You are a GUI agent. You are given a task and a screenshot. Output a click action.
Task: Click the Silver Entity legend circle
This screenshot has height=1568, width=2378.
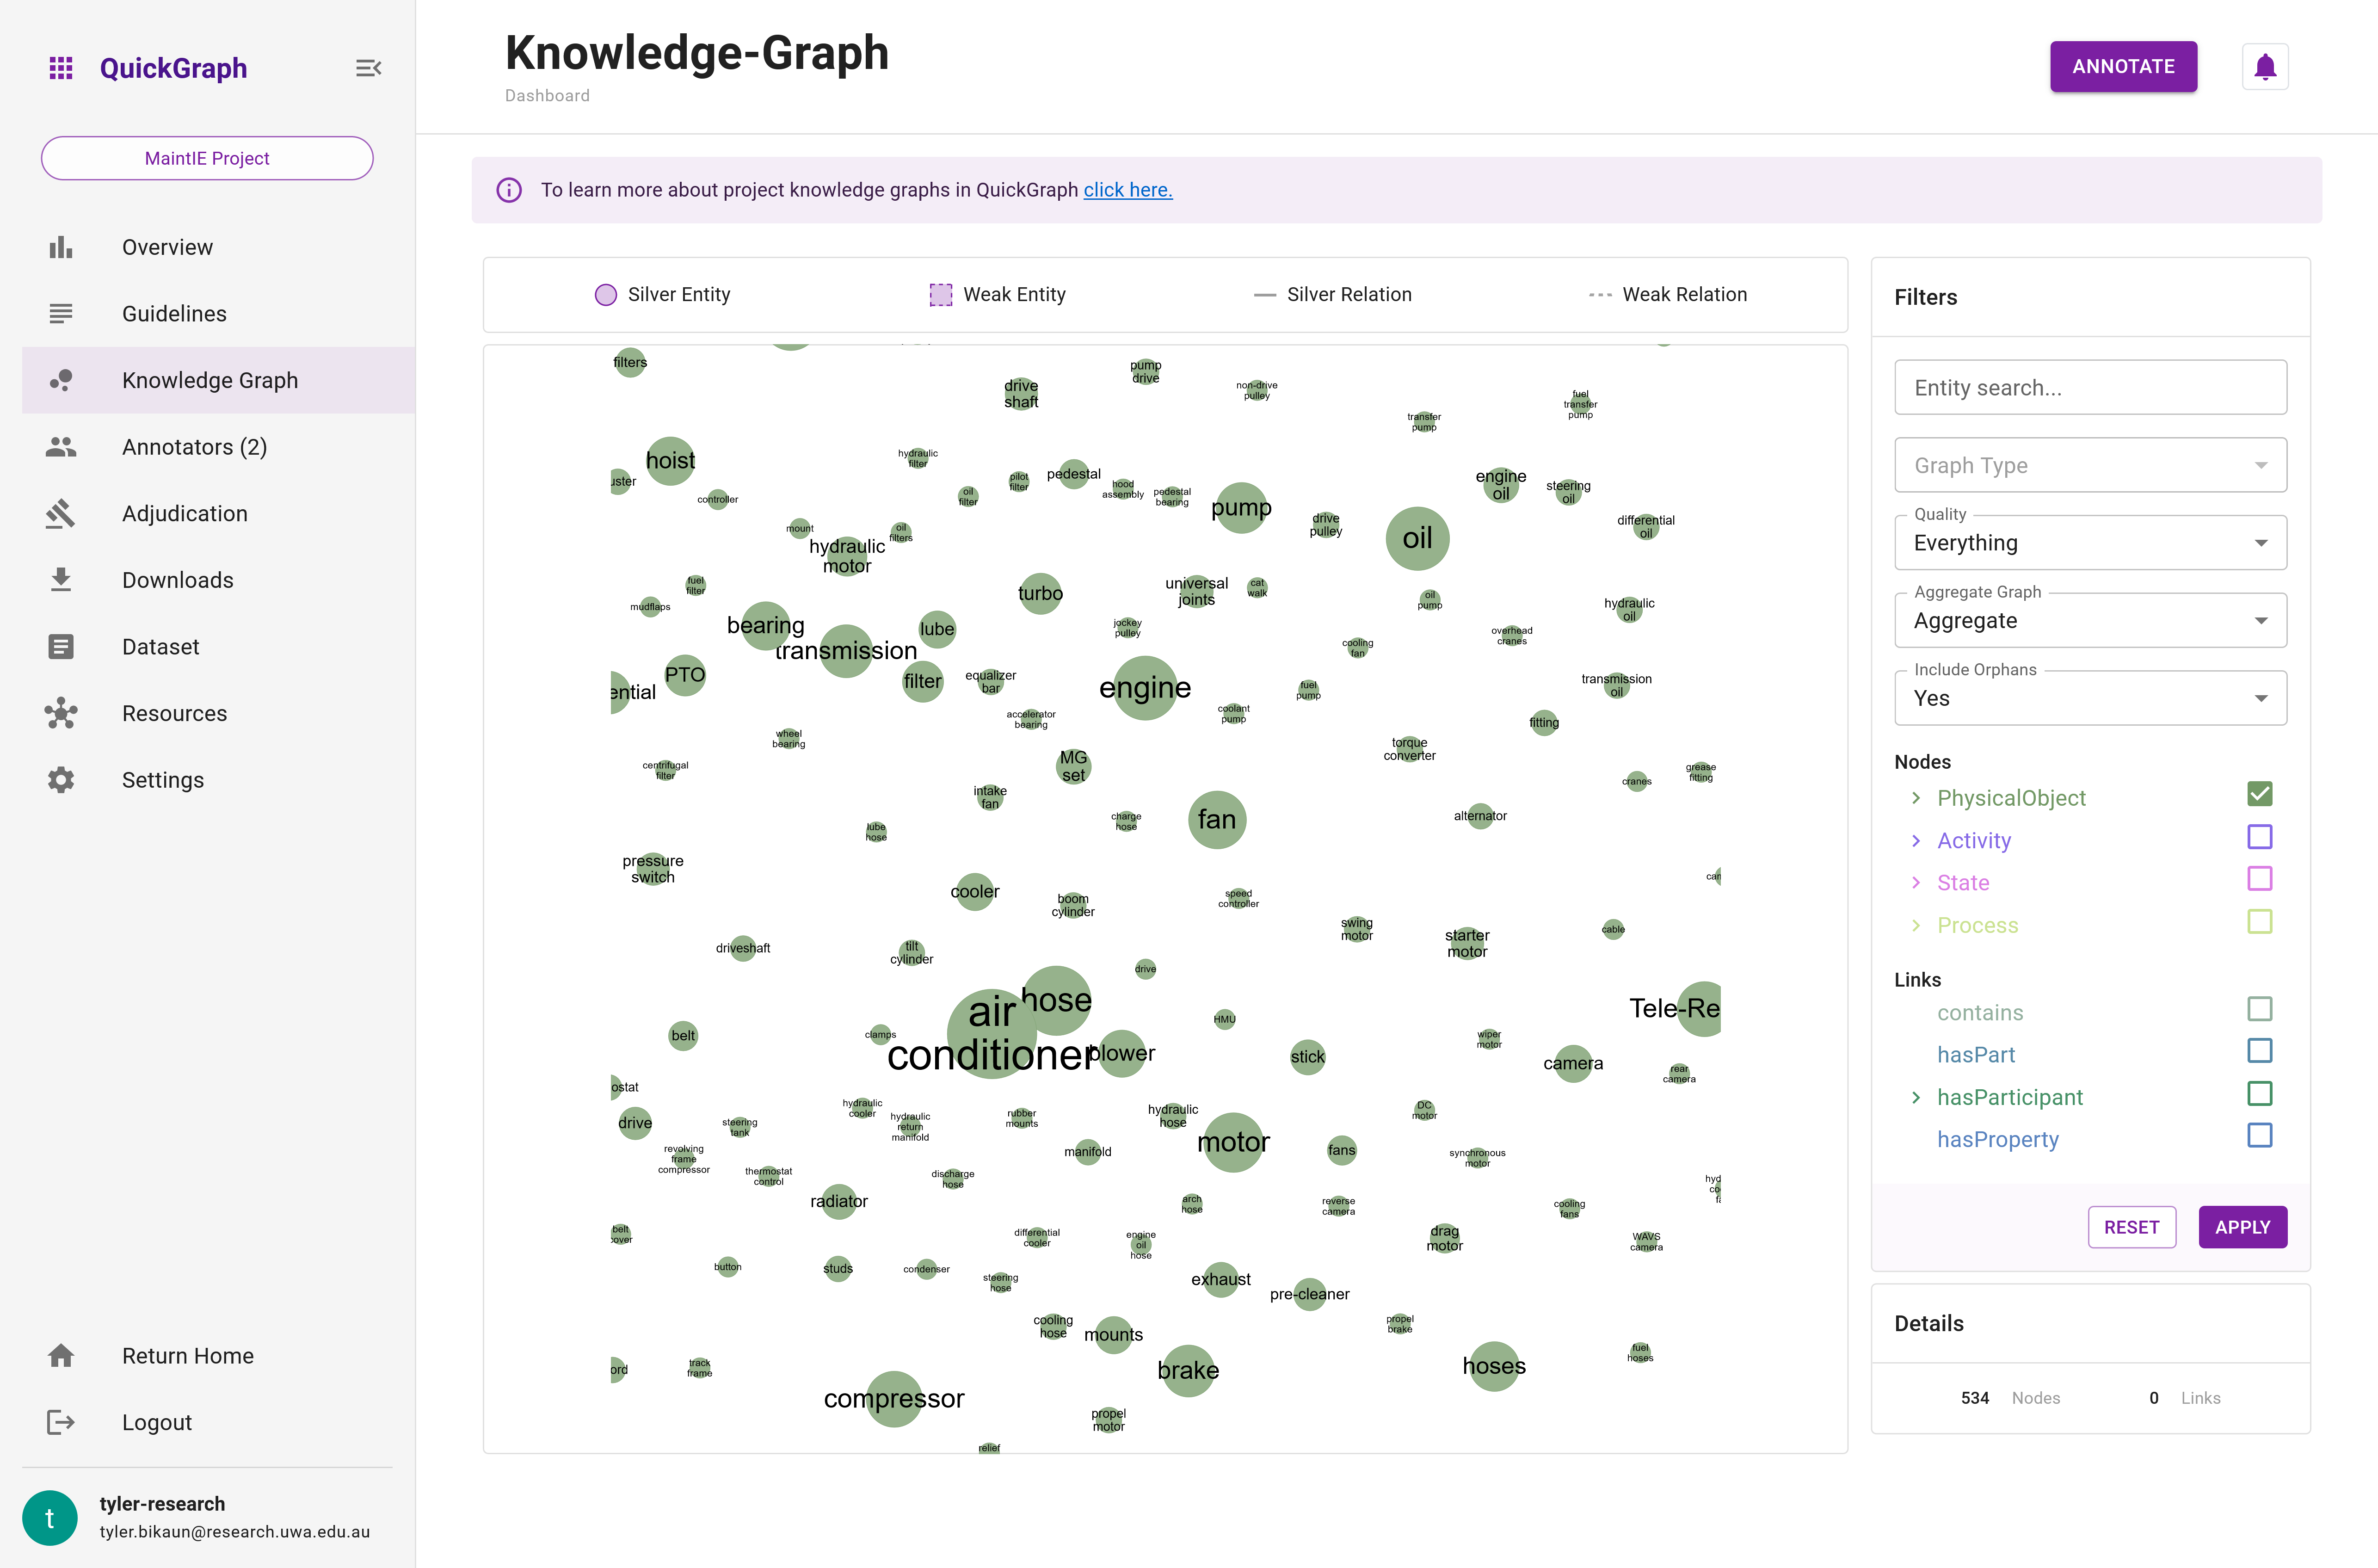point(606,295)
